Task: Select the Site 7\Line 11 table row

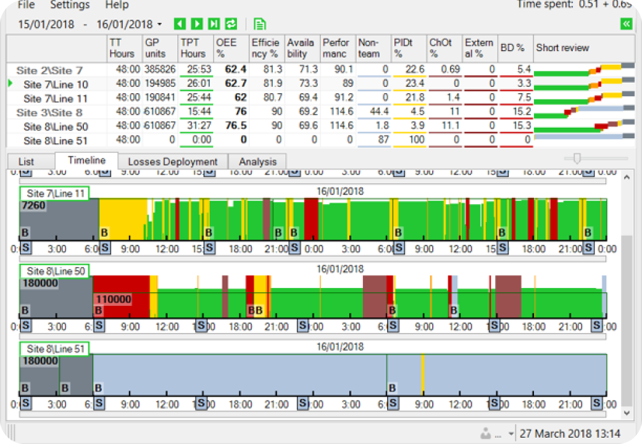Action: click(x=56, y=98)
